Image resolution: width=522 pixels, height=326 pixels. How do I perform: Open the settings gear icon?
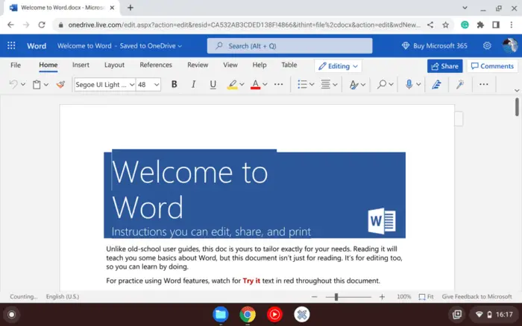[x=487, y=46]
